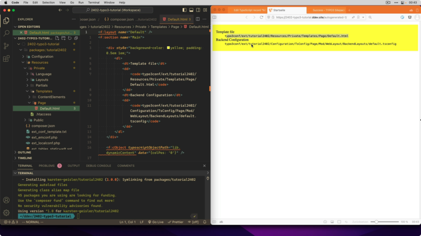Screen dimensions: 421x236
Task: Toggle Go Live server
Action: pyautogui.click(x=156, y=222)
